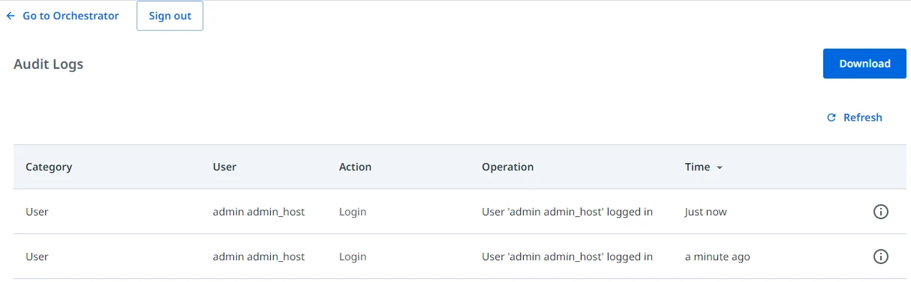Screen dimensions: 911x282
Task: Click User category cell in 'Just now' row
Action: point(37,212)
